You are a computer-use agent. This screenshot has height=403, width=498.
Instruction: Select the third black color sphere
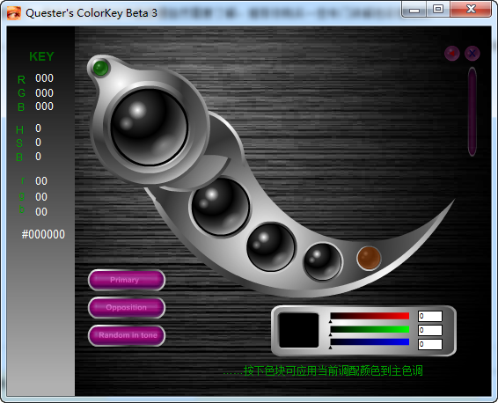271,247
